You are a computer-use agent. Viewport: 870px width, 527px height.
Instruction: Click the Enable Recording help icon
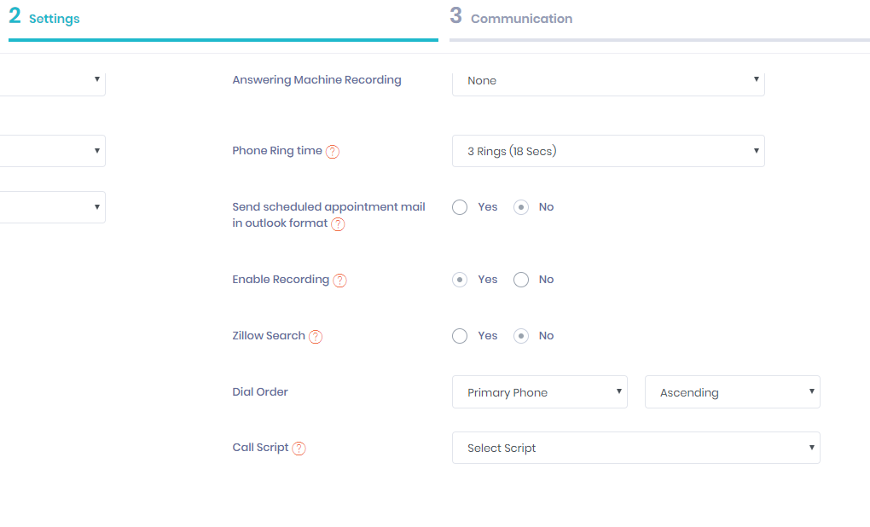339,280
